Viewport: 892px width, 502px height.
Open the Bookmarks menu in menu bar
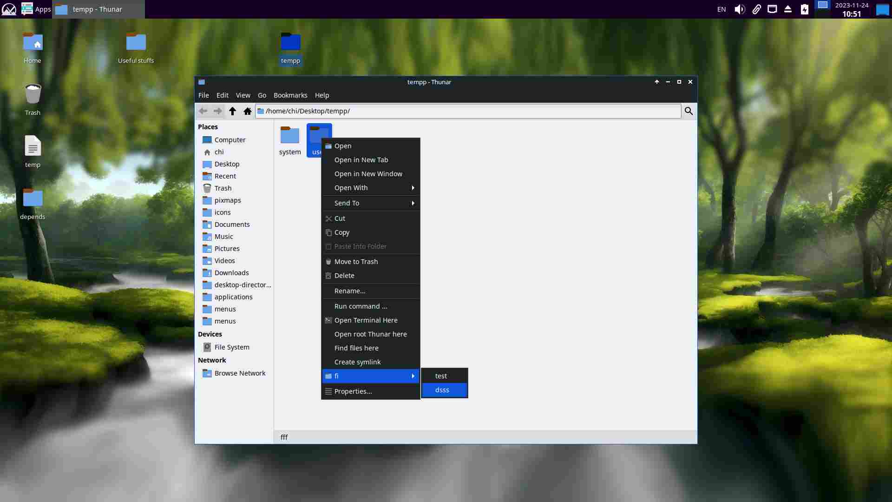pyautogui.click(x=290, y=95)
